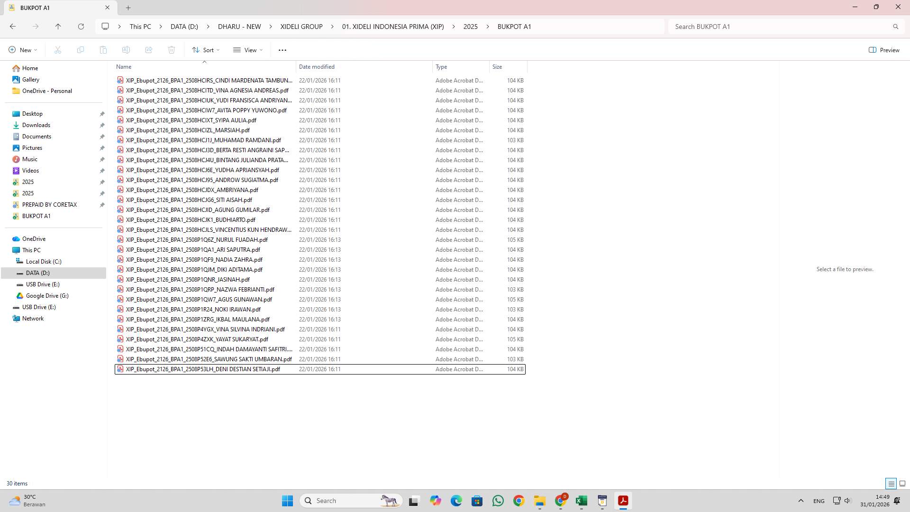Paste from the clipboard
This screenshot has height=512, width=910.
coord(103,50)
